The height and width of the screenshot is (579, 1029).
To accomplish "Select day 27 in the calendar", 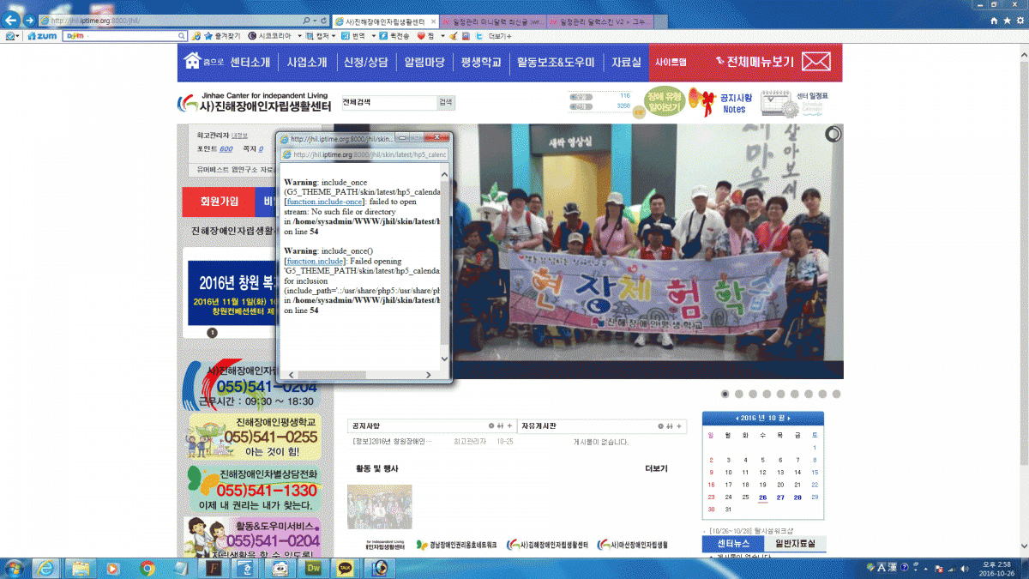I will click(x=780, y=497).
